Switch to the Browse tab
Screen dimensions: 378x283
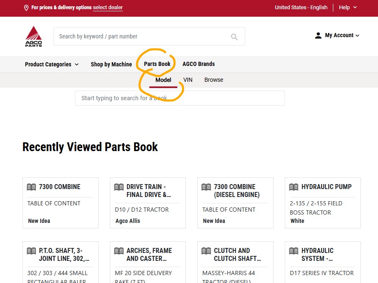(214, 80)
